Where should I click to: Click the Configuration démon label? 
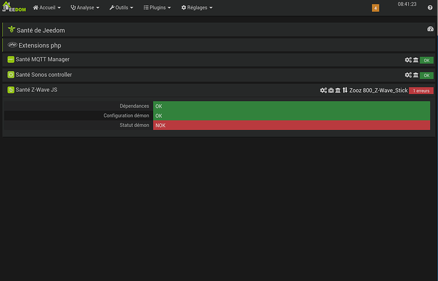[126, 115]
